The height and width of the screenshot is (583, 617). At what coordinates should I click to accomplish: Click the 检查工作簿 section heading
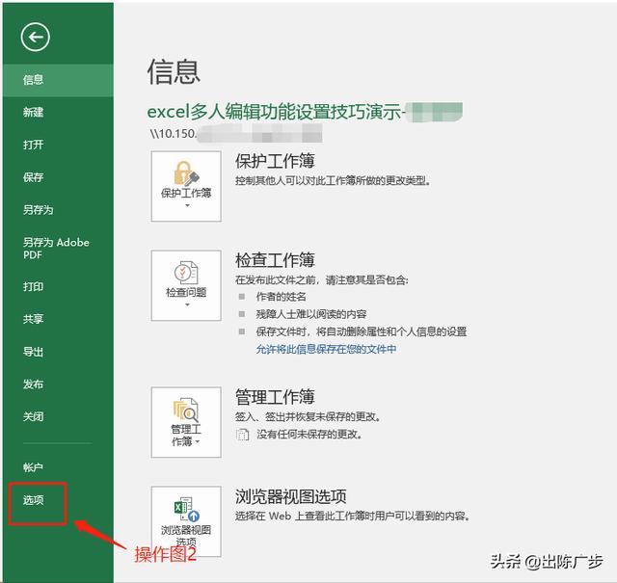click(275, 260)
